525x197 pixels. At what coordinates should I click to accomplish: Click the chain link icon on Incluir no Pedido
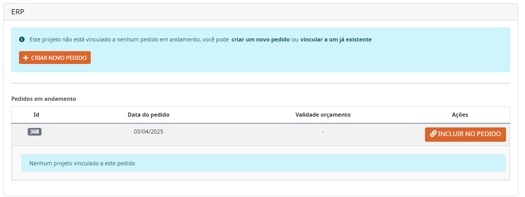[433, 134]
